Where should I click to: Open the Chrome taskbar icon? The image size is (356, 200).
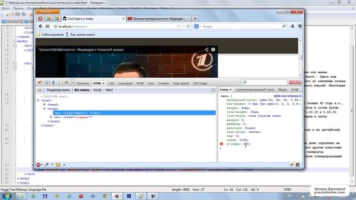coord(105,196)
